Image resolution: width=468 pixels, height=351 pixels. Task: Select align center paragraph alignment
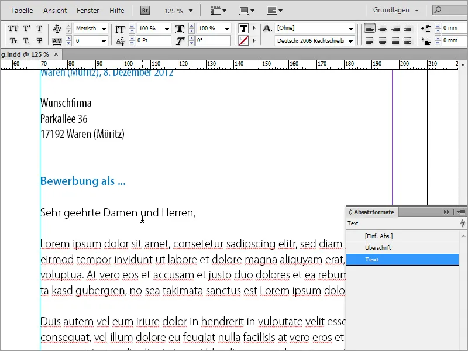(383, 28)
